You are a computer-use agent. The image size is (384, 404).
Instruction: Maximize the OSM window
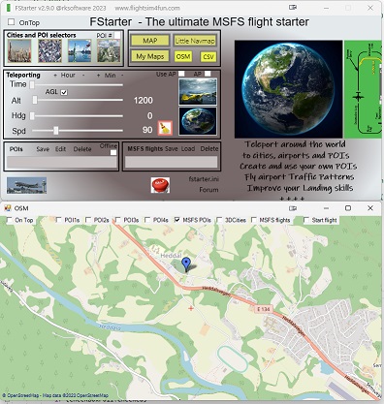point(348,208)
